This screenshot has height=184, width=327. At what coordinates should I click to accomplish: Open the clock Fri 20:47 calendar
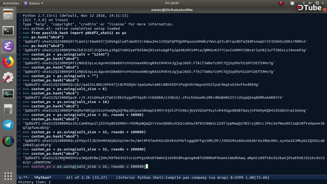pyautogui.click(x=172, y=3)
